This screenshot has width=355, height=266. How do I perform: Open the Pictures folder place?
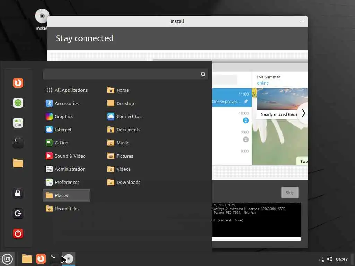click(x=120, y=156)
